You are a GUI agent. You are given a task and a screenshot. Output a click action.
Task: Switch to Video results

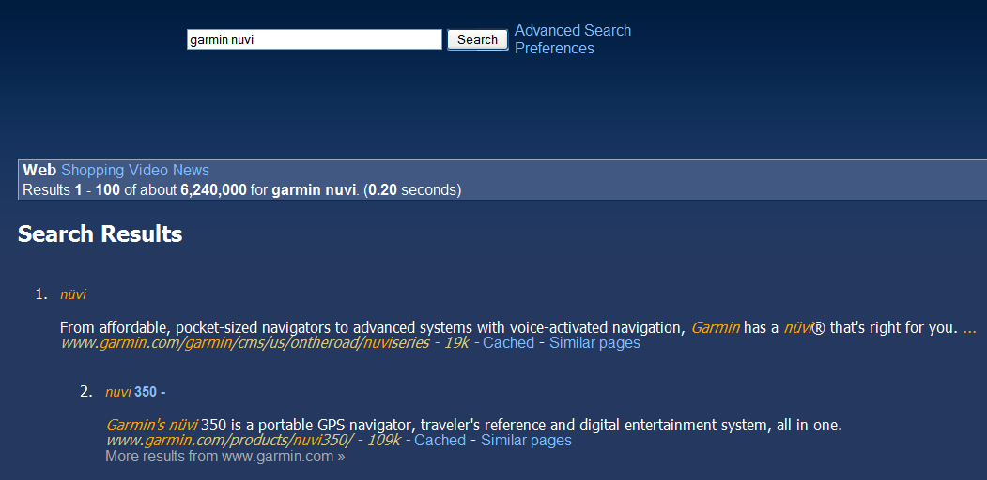[x=147, y=170]
